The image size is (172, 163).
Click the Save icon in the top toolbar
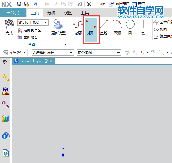click(x=19, y=4)
